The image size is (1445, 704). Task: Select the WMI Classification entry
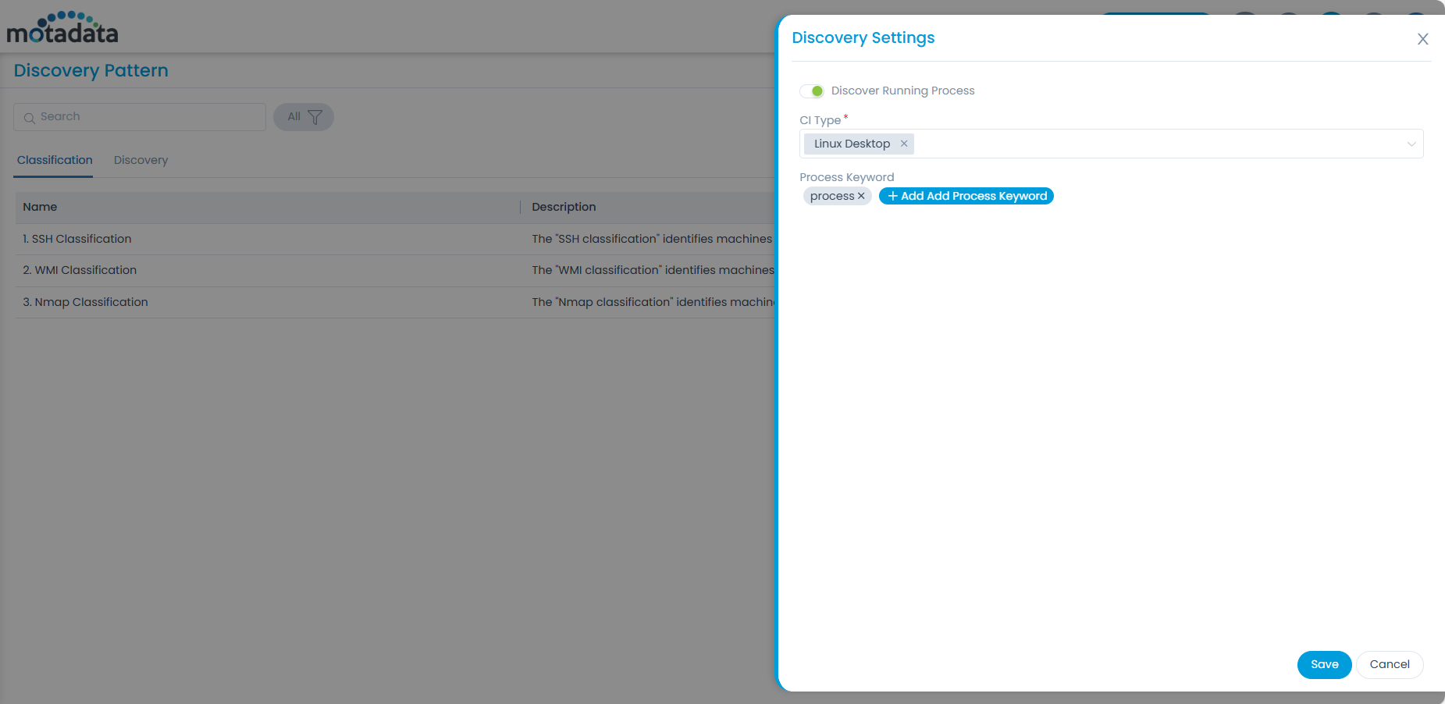click(80, 270)
